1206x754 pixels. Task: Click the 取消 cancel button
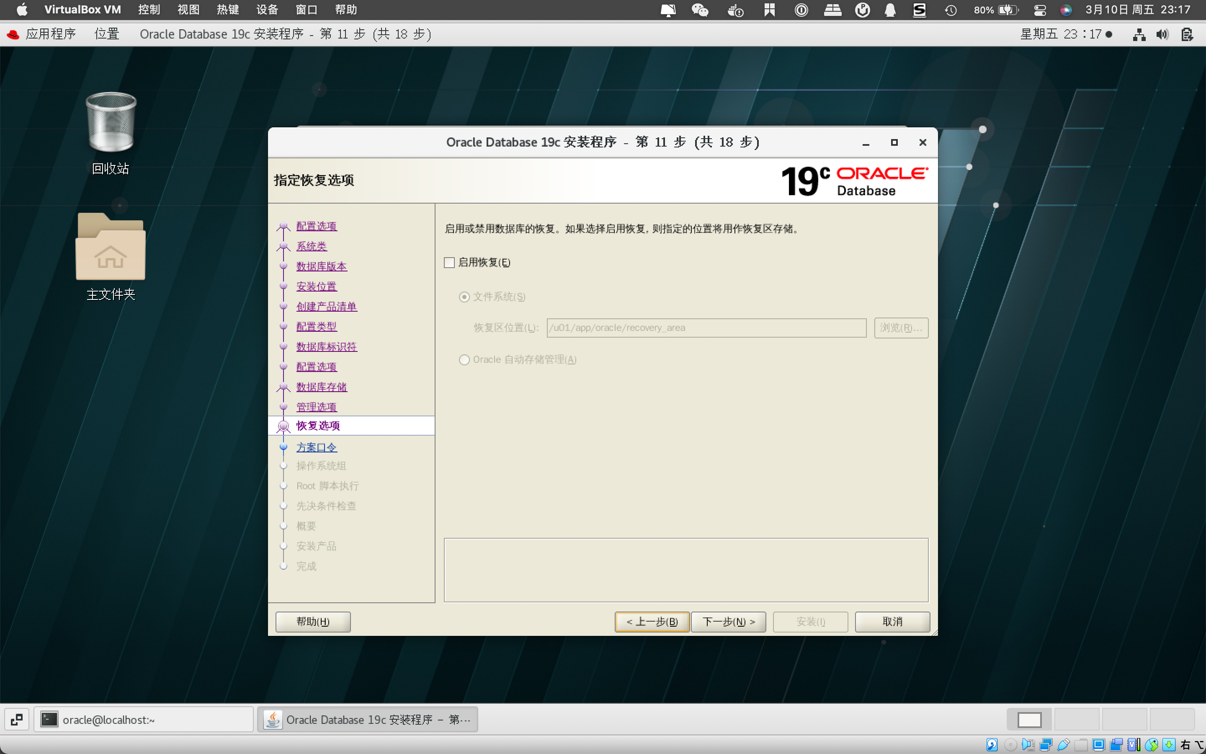(892, 621)
